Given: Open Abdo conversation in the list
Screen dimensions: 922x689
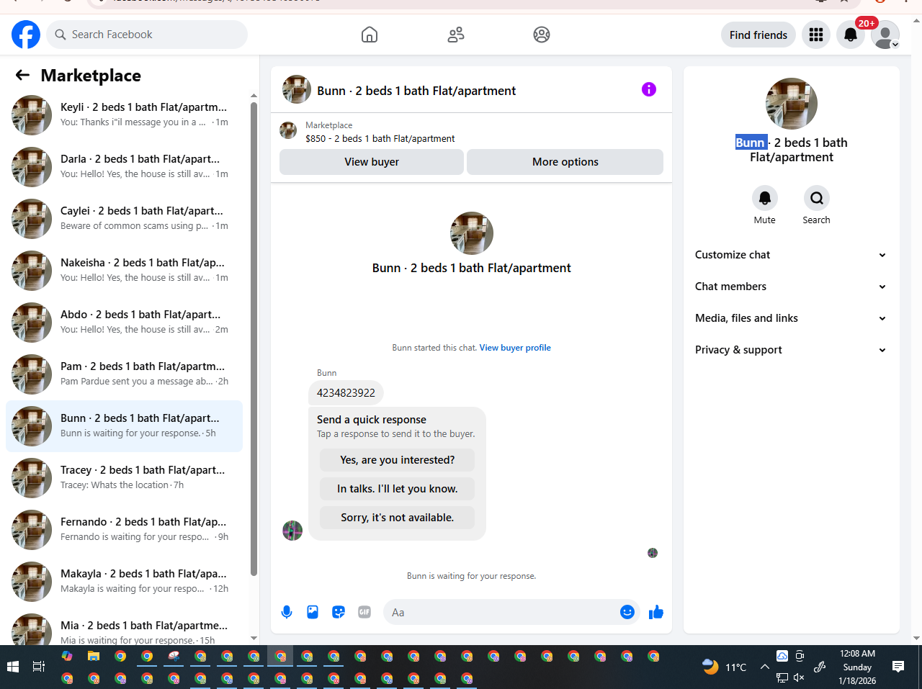Looking at the screenshot, I should point(124,323).
